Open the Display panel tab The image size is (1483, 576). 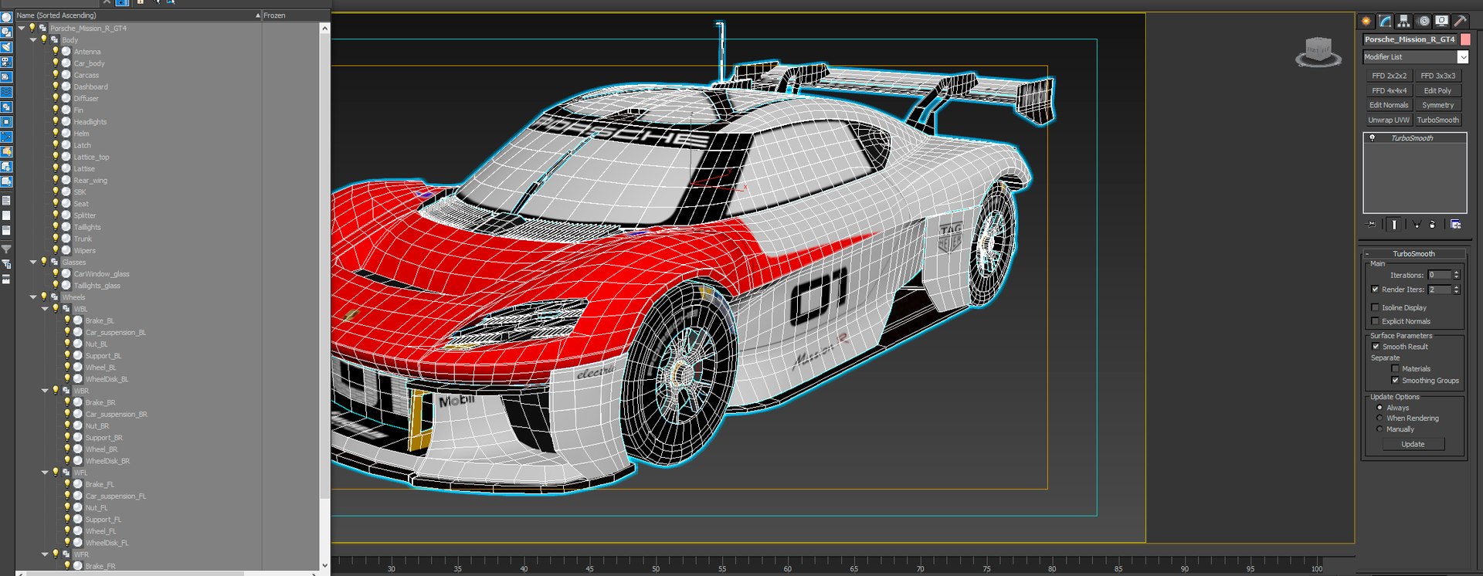[1441, 21]
